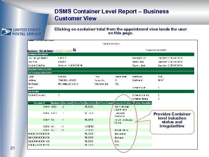Select the Problem Resolution column header
This screenshot has width=209, height=157.
pos(143,103)
